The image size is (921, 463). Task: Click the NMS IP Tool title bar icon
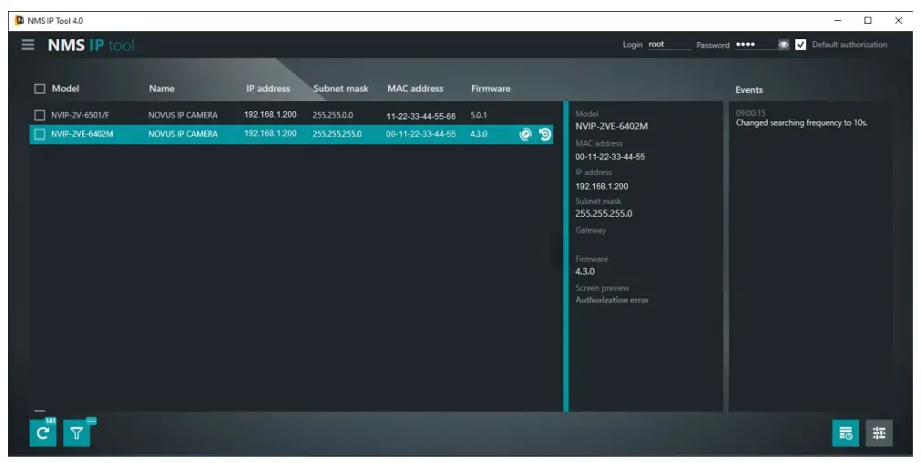tap(19, 20)
